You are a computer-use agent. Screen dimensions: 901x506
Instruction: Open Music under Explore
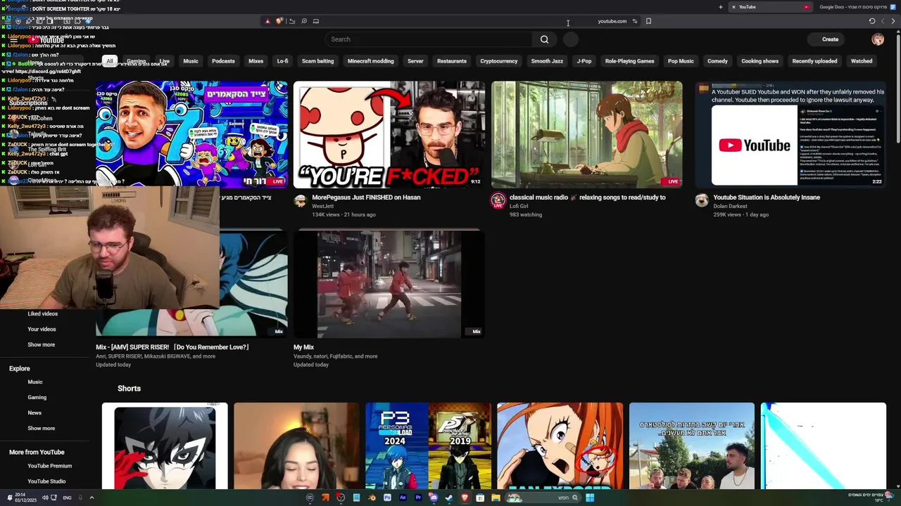35,382
